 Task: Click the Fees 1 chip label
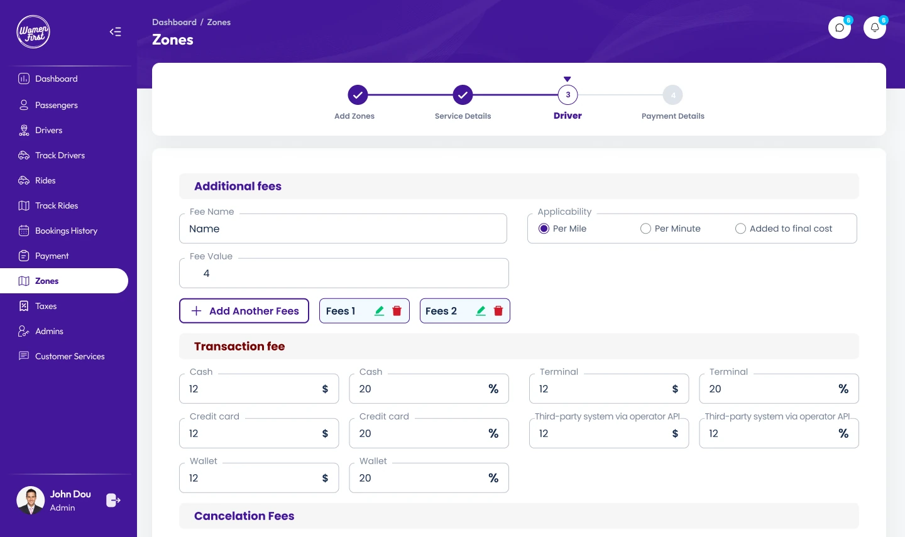[x=341, y=311]
